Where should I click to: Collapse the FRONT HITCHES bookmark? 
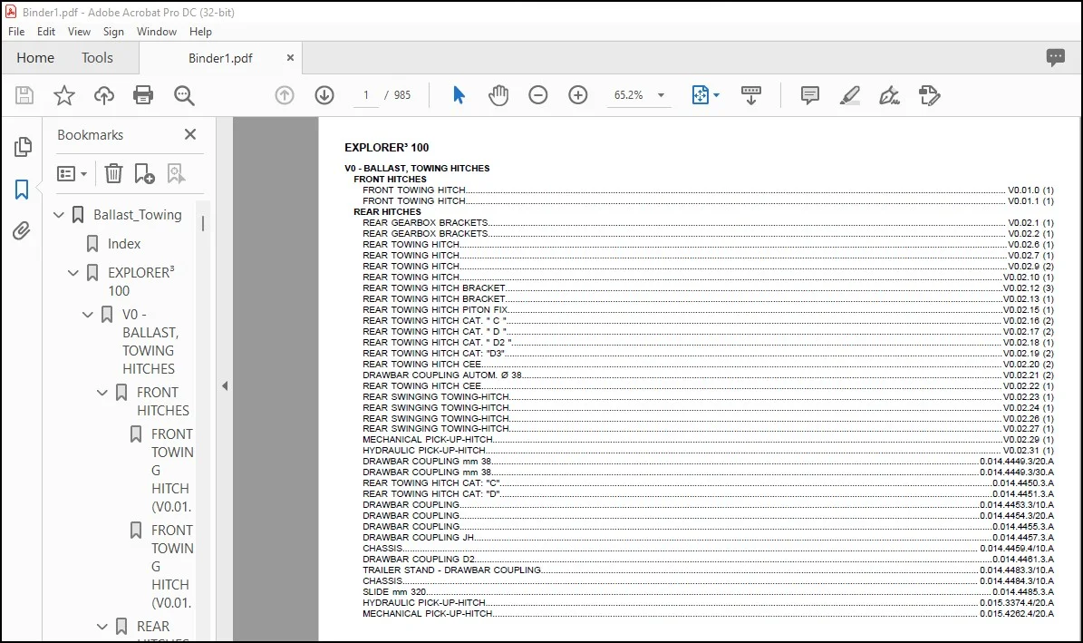[102, 393]
